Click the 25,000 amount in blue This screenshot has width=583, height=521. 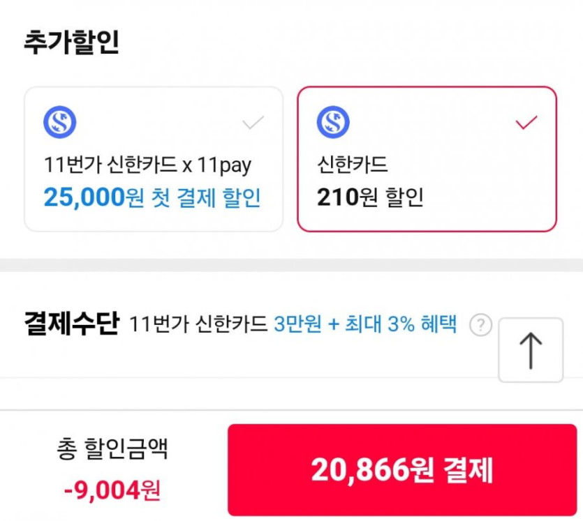tap(83, 197)
